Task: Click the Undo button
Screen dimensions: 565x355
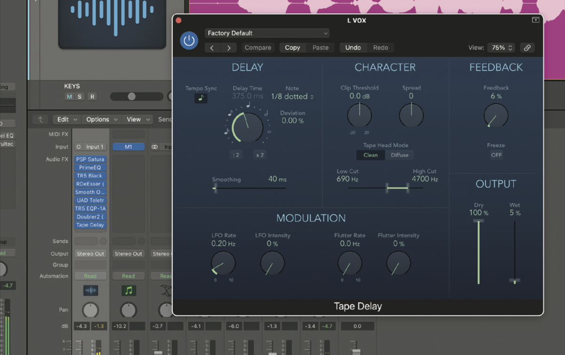Action: pos(353,48)
